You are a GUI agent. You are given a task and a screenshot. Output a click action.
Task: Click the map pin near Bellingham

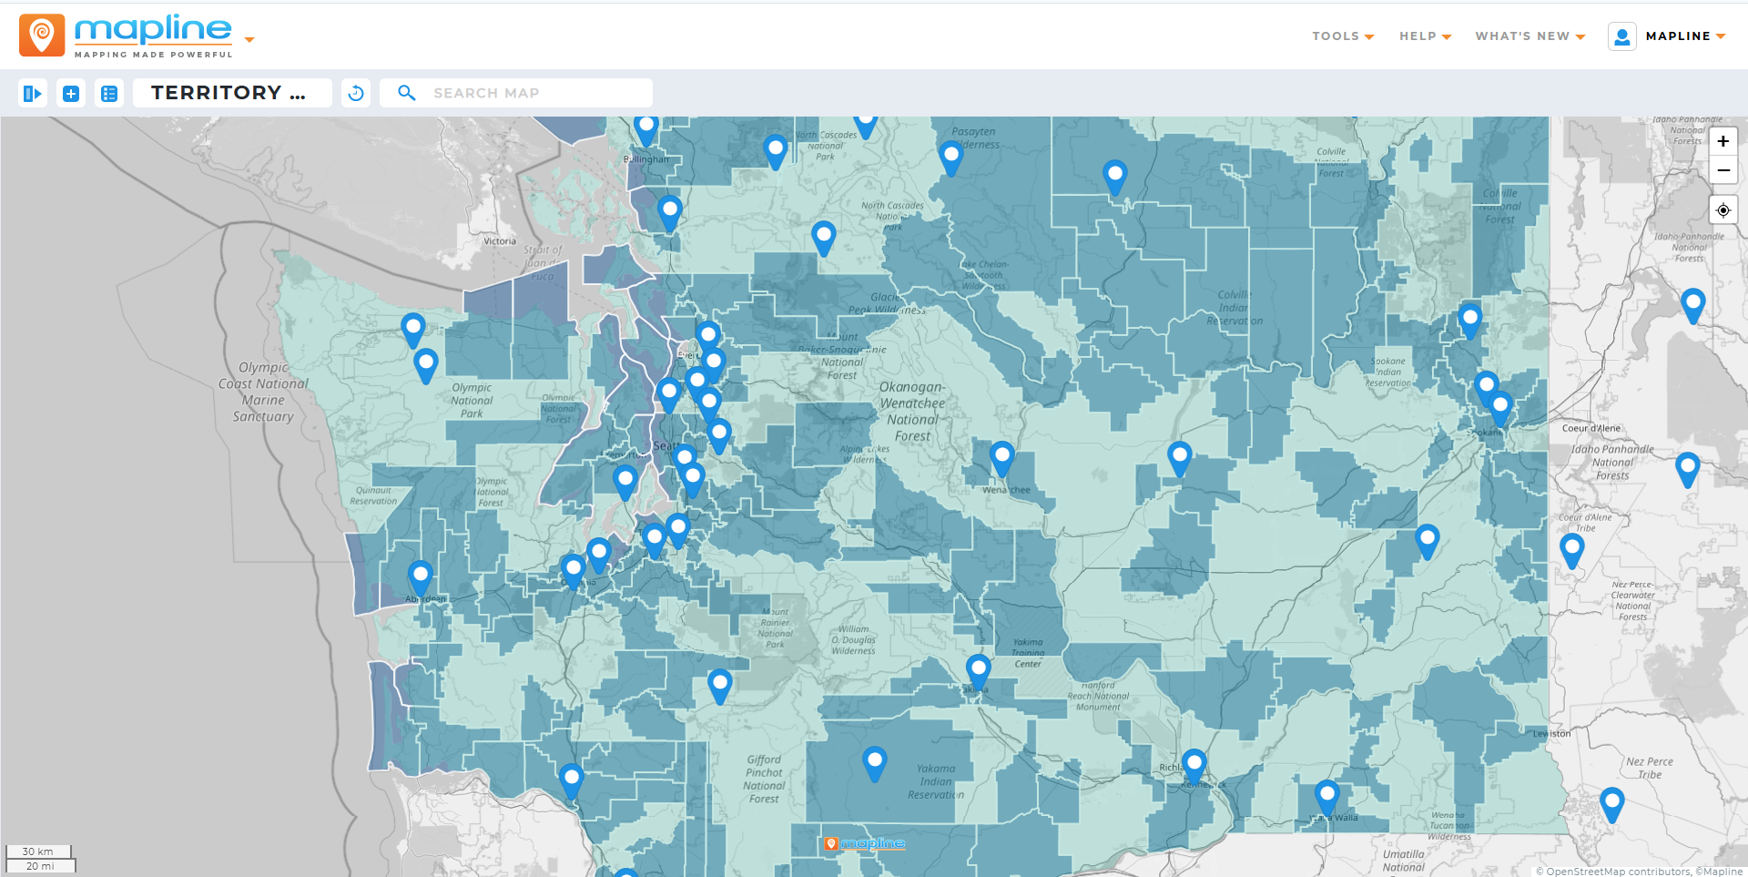[646, 129]
